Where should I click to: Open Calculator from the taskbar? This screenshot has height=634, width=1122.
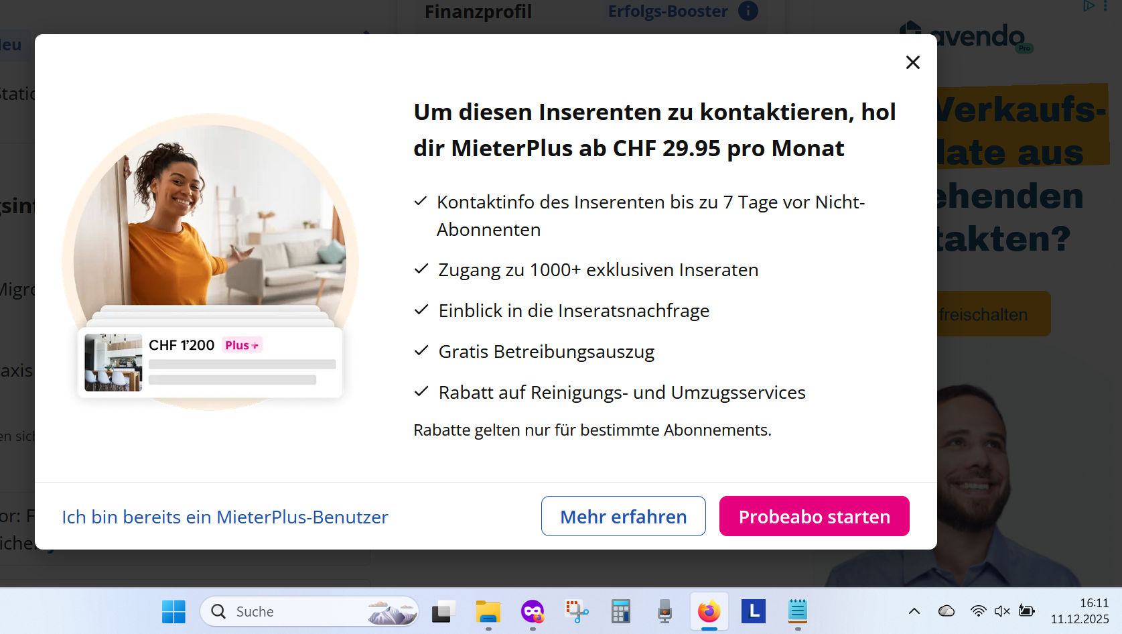click(621, 611)
